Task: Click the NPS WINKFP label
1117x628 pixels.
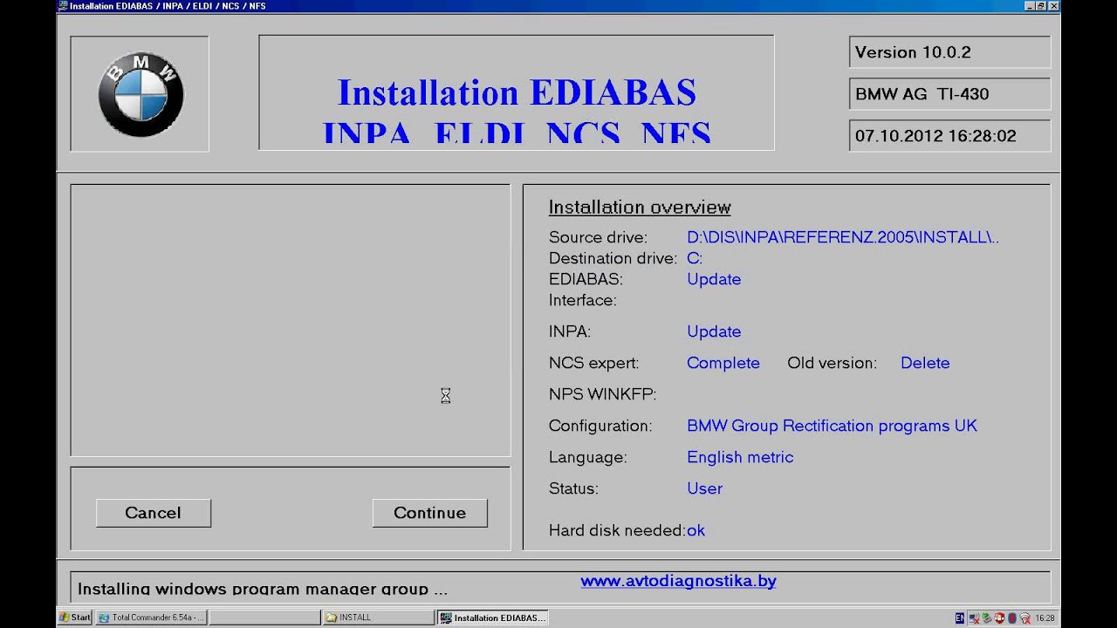Action: pos(602,394)
